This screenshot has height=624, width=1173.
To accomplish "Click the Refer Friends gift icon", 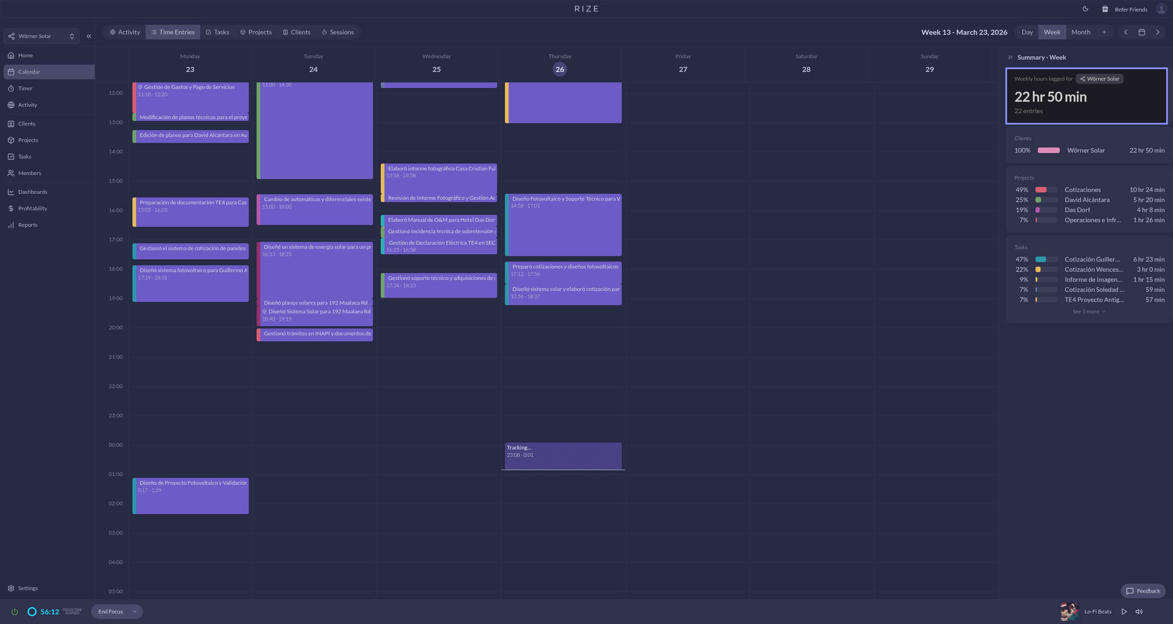I will point(1105,9).
